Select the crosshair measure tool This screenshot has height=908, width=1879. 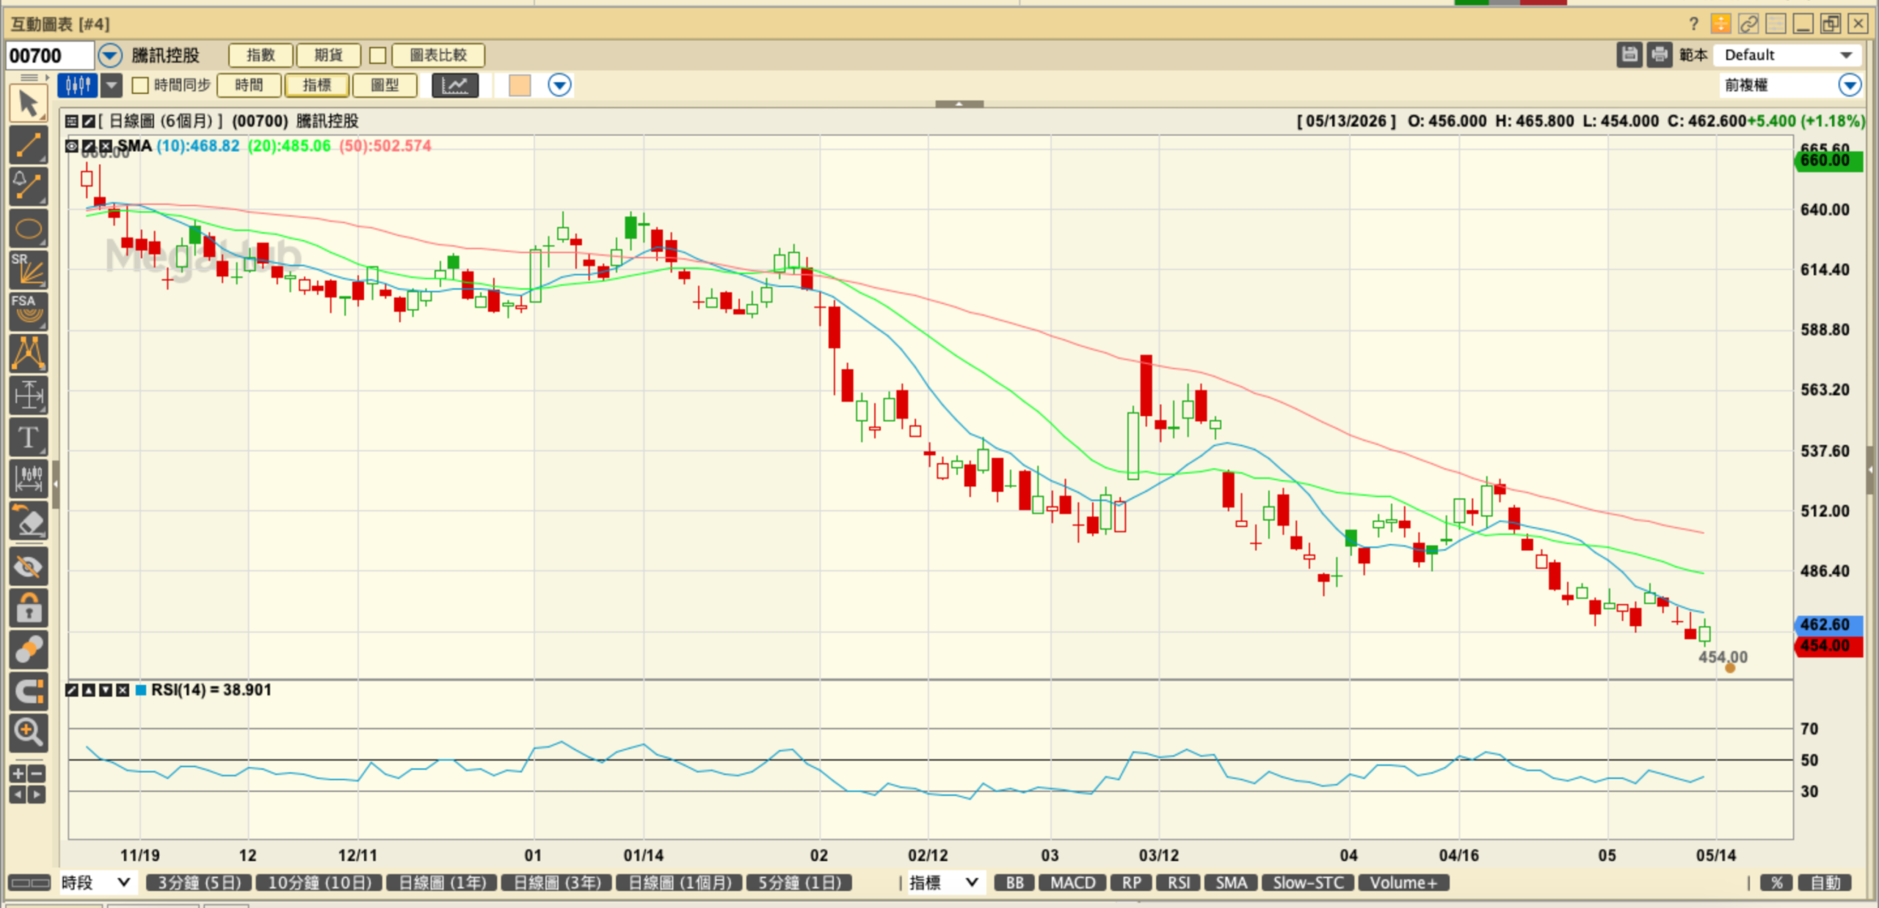[28, 396]
